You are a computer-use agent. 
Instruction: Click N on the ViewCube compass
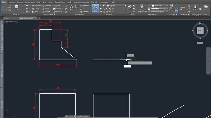200,23
